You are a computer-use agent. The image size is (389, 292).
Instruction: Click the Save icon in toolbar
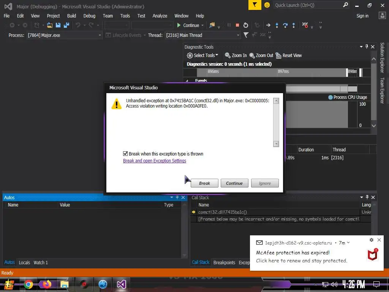tap(58, 25)
